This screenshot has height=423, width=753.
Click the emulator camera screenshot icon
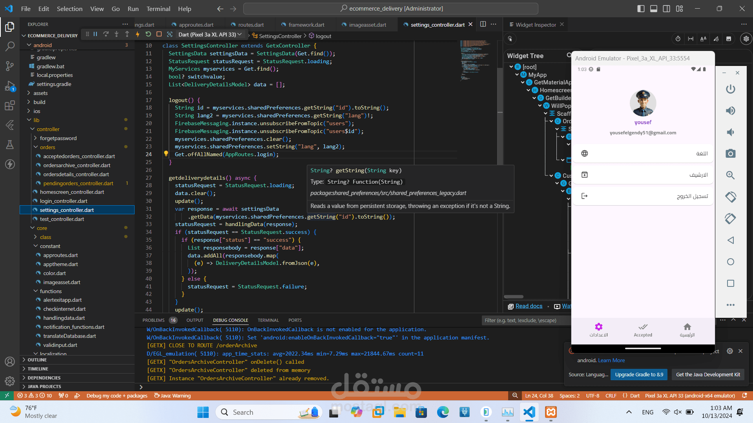point(730,153)
